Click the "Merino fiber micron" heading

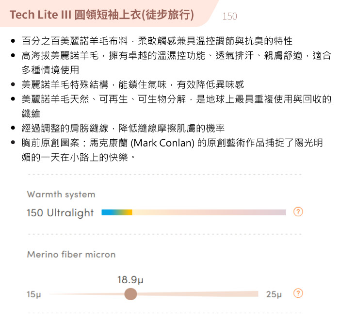click(x=71, y=254)
